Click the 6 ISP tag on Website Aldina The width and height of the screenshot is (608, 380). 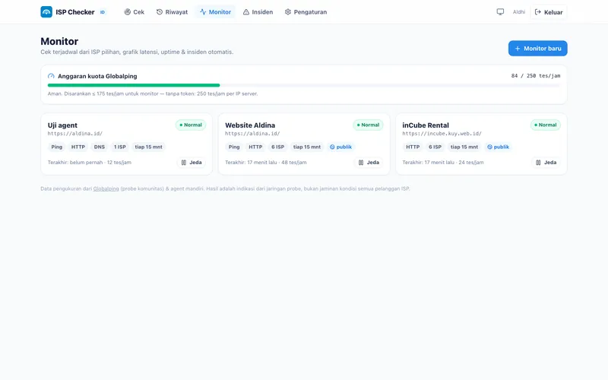click(277, 147)
